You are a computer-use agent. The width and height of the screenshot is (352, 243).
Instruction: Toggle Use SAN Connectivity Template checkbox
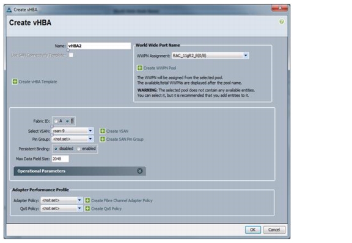pyautogui.click(x=71, y=55)
